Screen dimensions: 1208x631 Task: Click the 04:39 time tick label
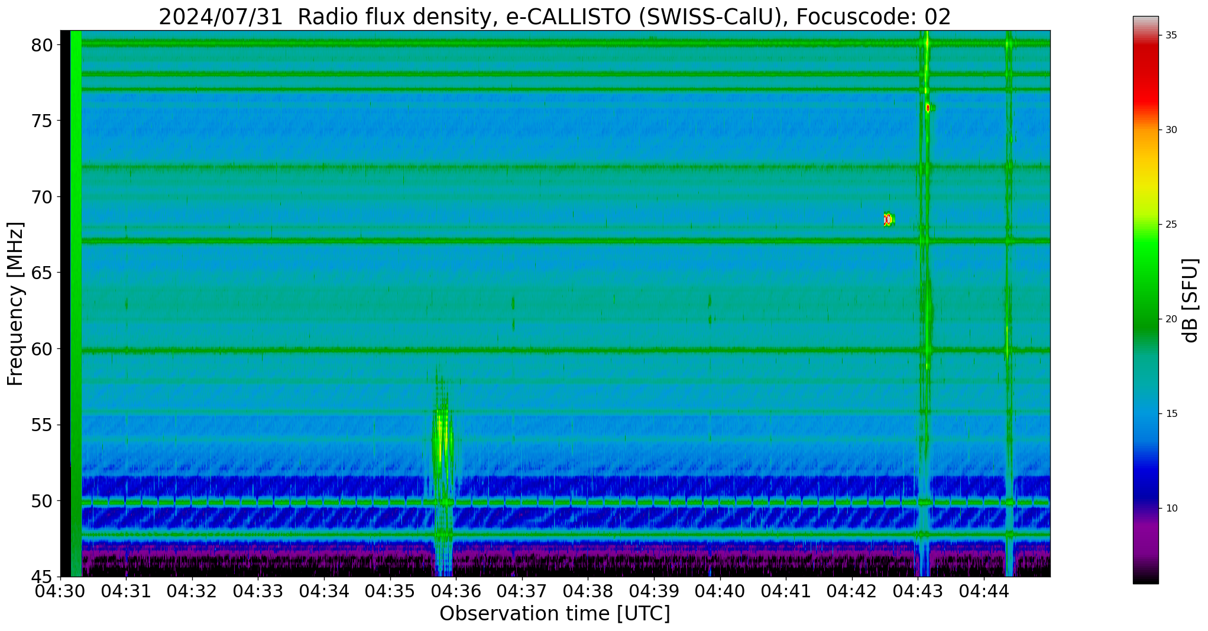pyautogui.click(x=653, y=591)
